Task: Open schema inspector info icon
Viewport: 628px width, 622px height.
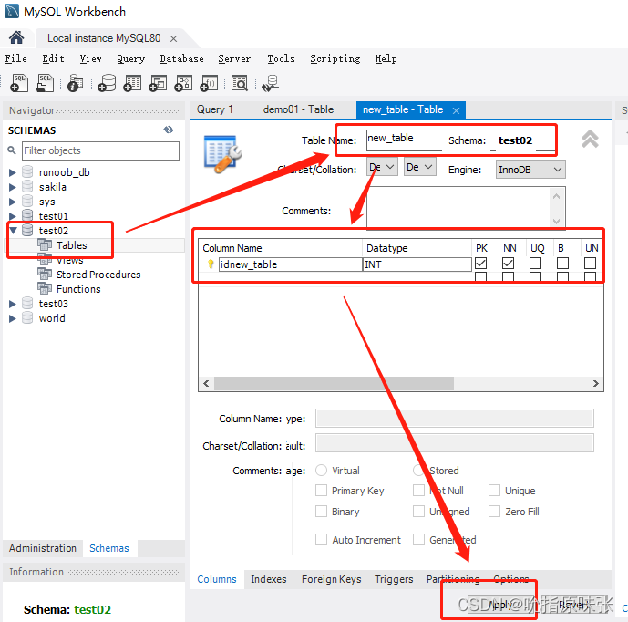Action: (76, 83)
